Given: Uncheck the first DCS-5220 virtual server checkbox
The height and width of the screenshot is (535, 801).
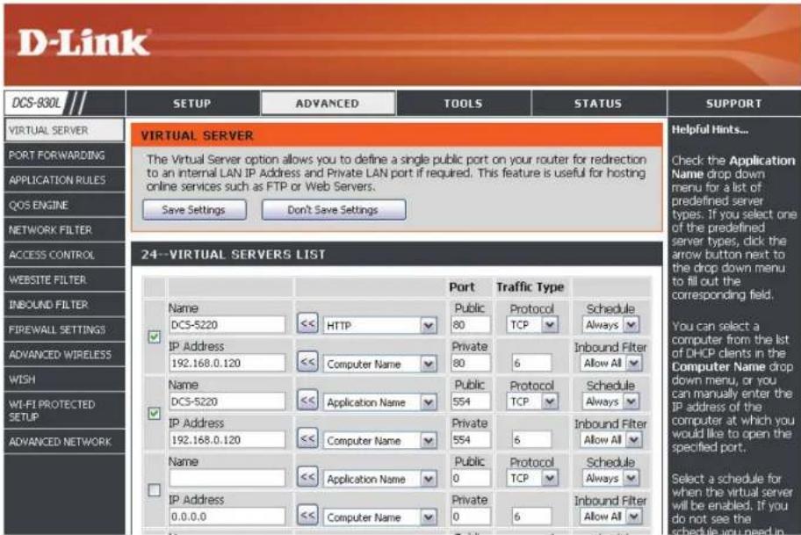Looking at the screenshot, I should [x=155, y=336].
